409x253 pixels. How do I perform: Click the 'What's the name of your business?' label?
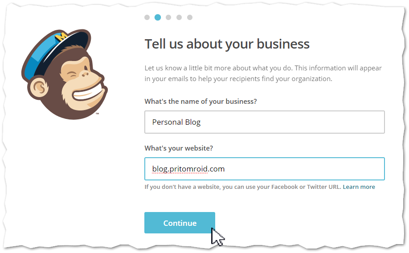[x=200, y=102]
